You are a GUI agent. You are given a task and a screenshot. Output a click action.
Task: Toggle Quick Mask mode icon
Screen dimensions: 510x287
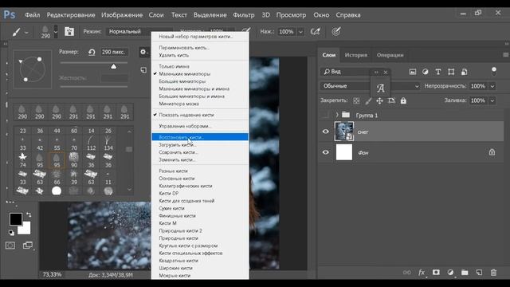coord(10,246)
